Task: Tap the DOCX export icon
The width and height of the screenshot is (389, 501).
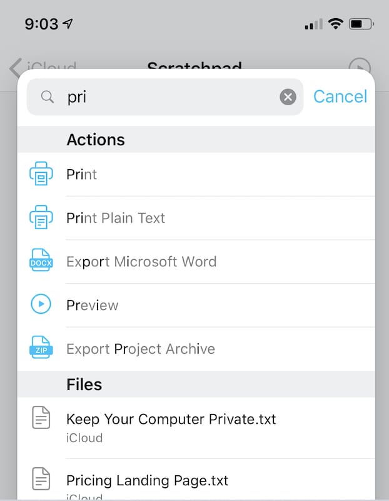Action: click(41, 261)
